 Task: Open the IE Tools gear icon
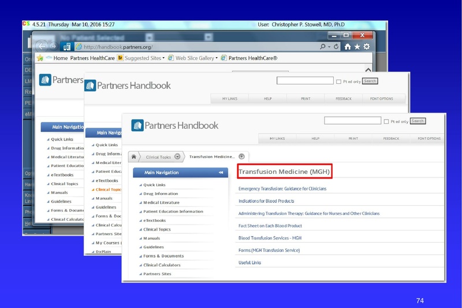pos(366,46)
